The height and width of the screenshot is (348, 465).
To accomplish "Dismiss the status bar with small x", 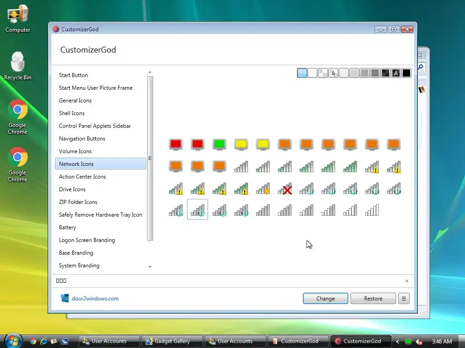I will coord(407,281).
